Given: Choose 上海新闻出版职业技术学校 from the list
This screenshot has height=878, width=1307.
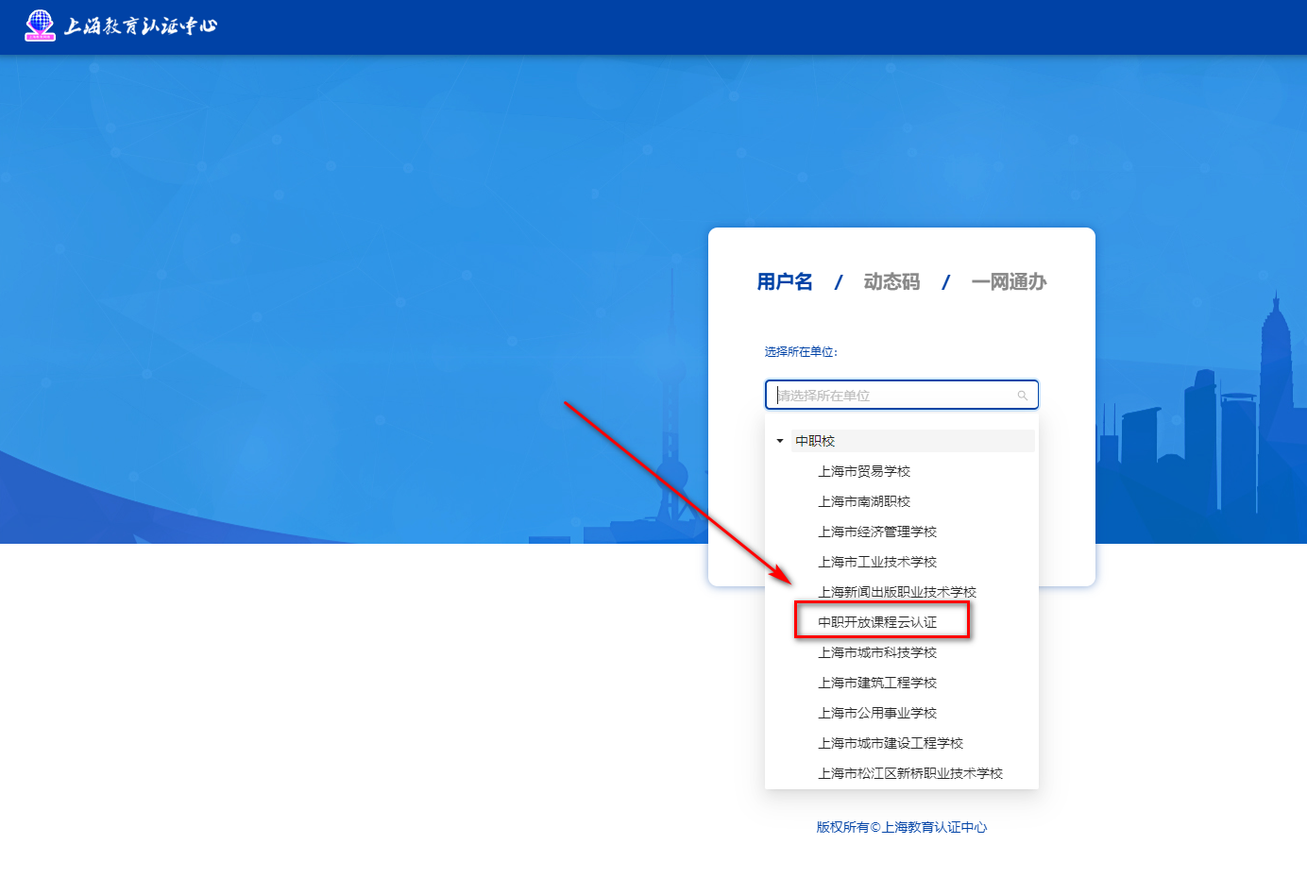Looking at the screenshot, I should (897, 592).
